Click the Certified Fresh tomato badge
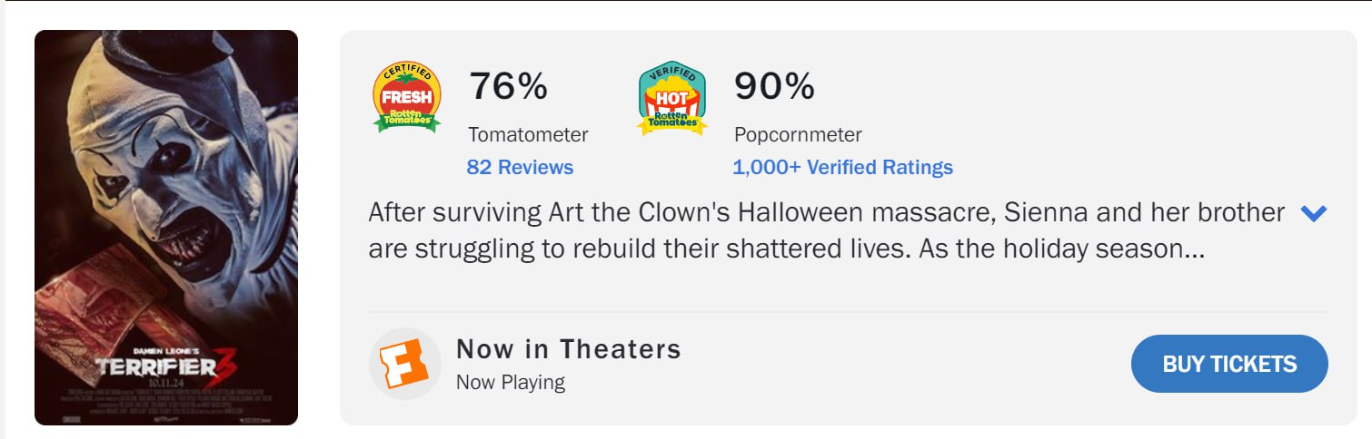This screenshot has width=1372, height=439. pos(407,97)
